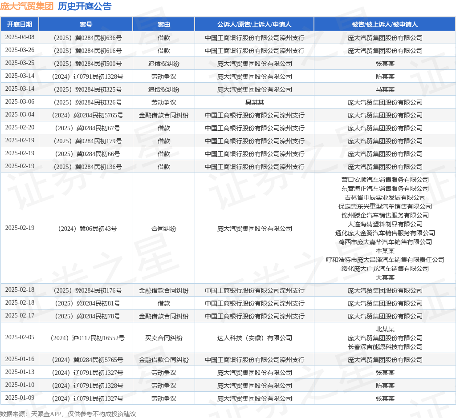Select case number (2024)沪0117民初16552号
The width and height of the screenshot is (456, 418).
[x=88, y=338]
